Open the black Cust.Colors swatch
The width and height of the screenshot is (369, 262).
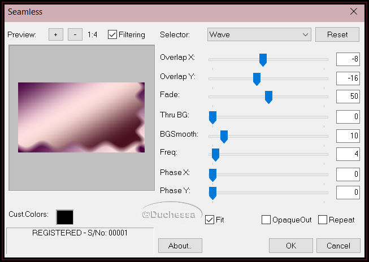(65, 217)
